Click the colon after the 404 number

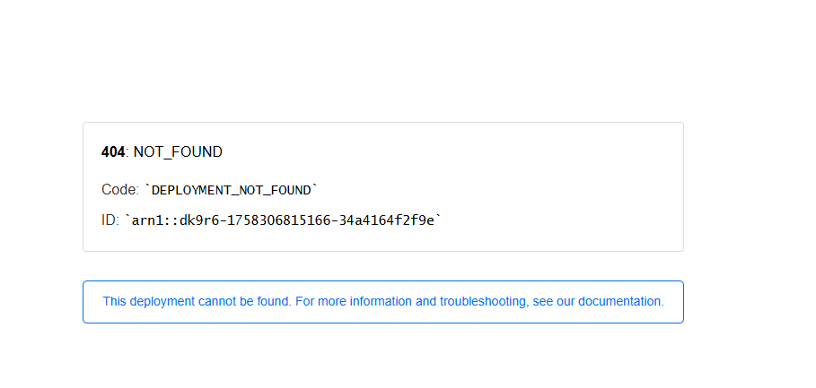coord(127,152)
